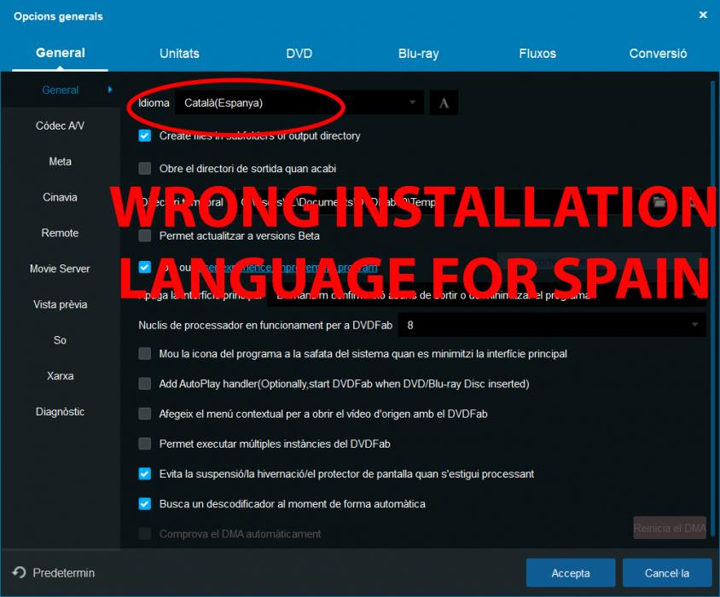Screen dimensions: 720x597
Task: Enable Add AutoPlay handler checkbox
Action: pyautogui.click(x=145, y=384)
